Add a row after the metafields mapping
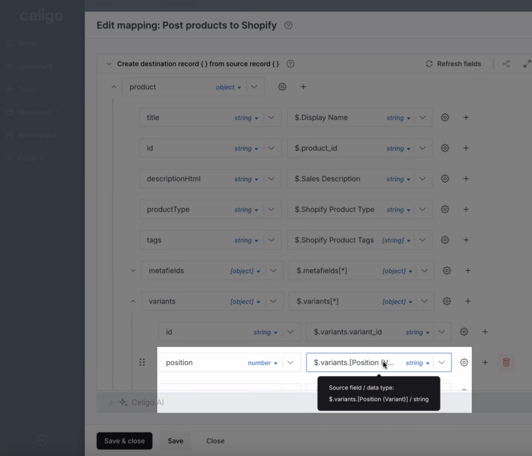This screenshot has width=532, height=456. (468, 270)
